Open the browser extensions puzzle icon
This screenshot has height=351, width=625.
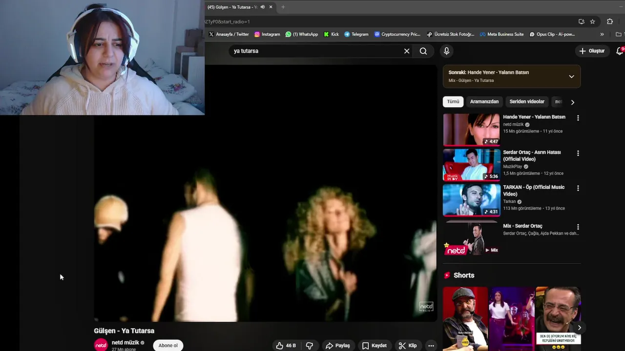tap(610, 21)
